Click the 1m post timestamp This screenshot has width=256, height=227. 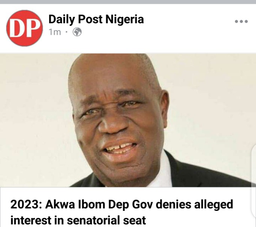(x=55, y=32)
